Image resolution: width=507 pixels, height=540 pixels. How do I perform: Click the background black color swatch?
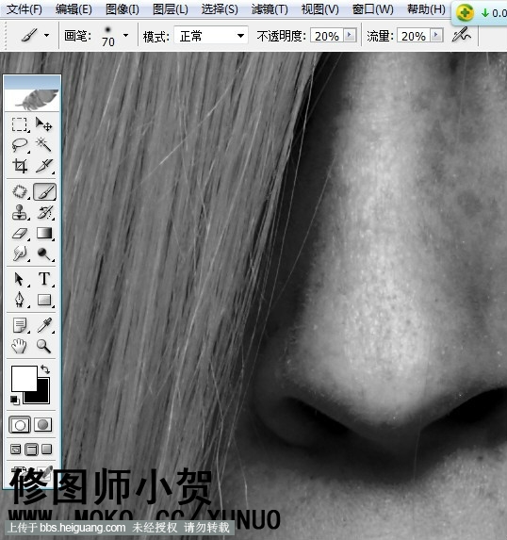pos(41,396)
